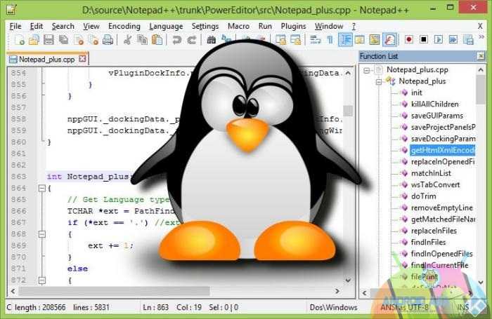
Task: Select findInFiles in the Function List
Action: pos(428,243)
